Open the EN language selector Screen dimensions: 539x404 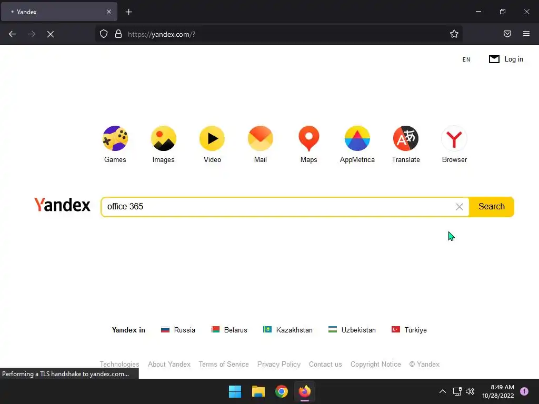coord(466,59)
